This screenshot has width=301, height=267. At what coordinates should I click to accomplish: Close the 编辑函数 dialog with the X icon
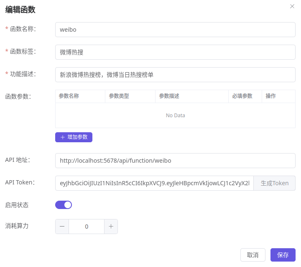[292, 6]
